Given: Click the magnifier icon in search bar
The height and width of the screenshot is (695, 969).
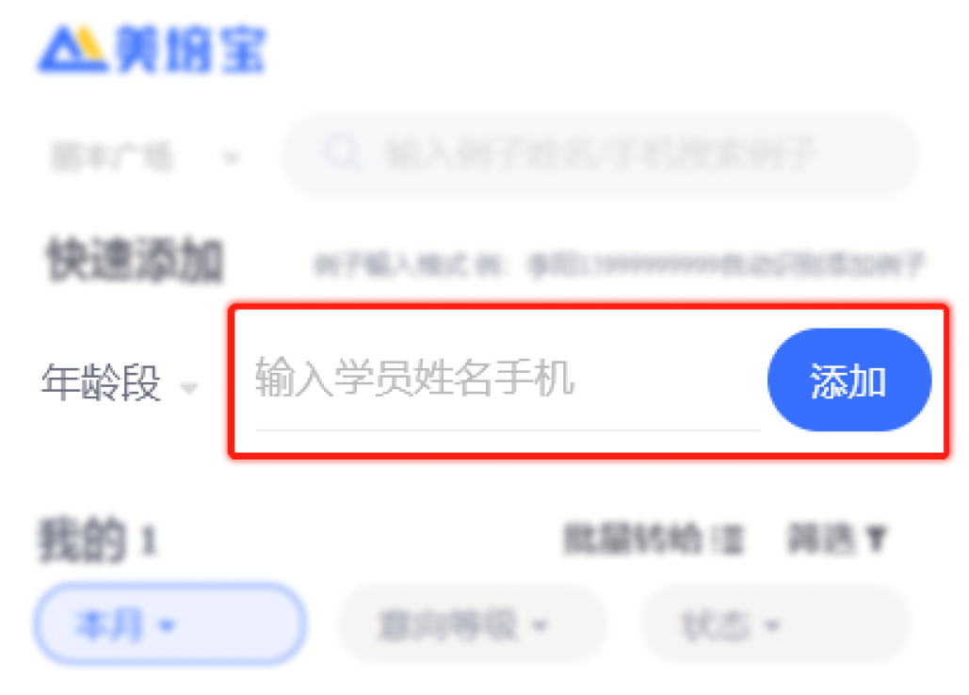Looking at the screenshot, I should click(x=341, y=152).
